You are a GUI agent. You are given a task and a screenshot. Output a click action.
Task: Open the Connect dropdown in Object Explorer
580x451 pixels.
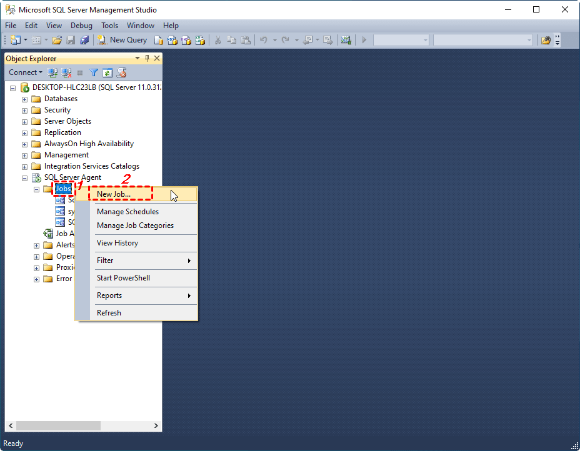(x=25, y=72)
